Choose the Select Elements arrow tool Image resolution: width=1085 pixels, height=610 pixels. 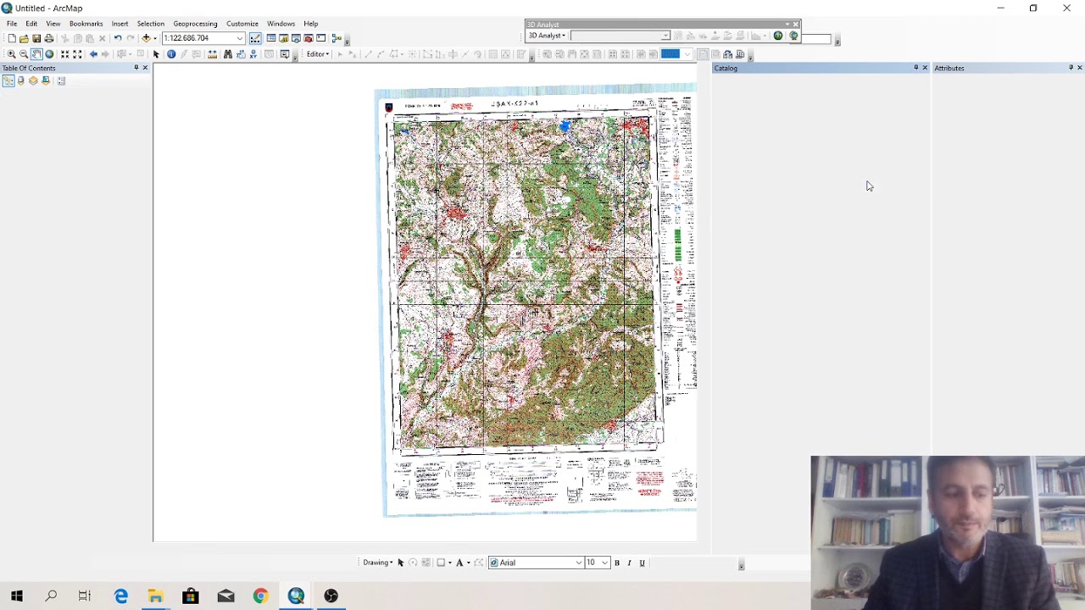pos(156,54)
